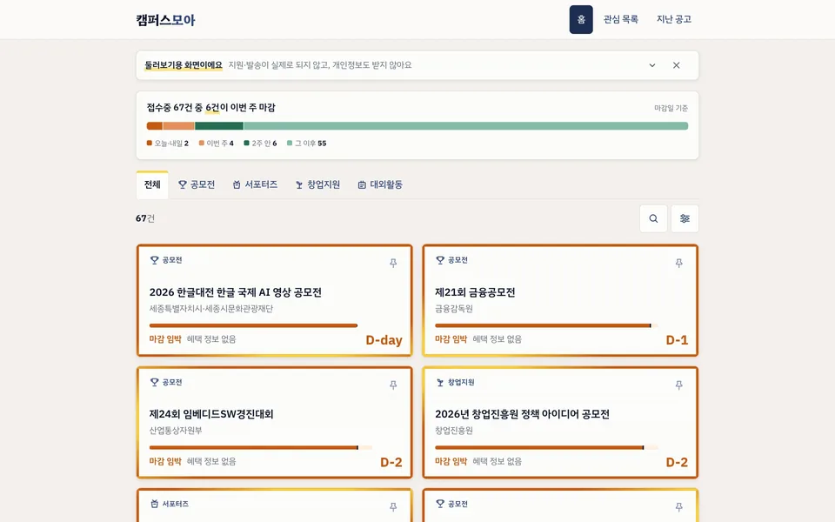The width and height of the screenshot is (835, 522).
Task: Pin the 제21회 금융공모전 card
Action: (x=679, y=263)
